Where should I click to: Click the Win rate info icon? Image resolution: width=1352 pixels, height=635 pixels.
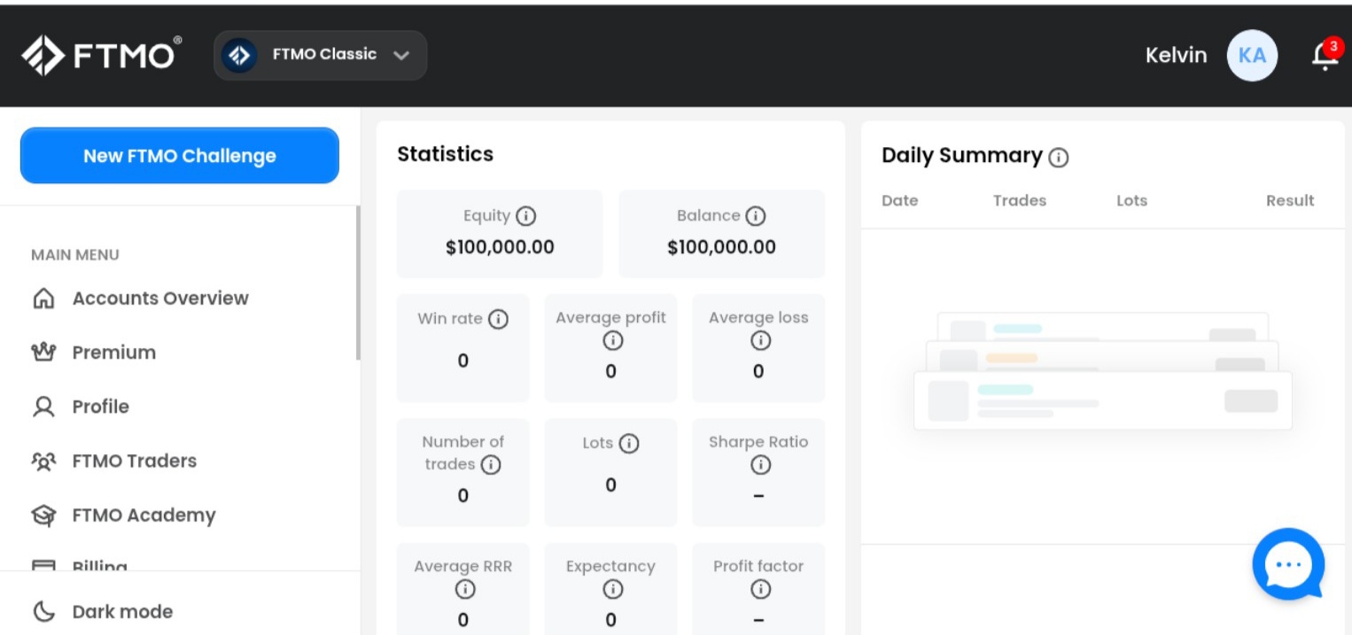(499, 319)
